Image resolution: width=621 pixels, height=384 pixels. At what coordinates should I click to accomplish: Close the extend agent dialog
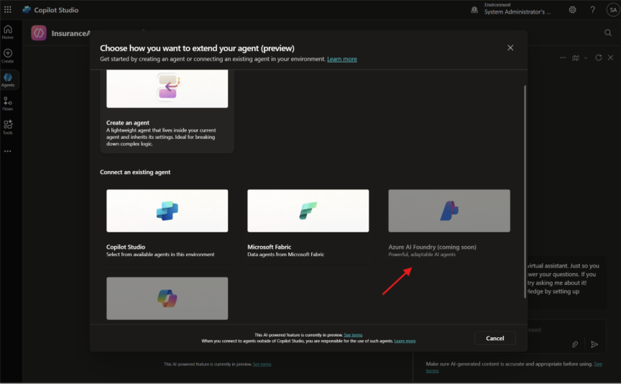[x=510, y=48]
